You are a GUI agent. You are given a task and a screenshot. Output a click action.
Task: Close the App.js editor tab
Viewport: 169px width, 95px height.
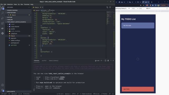click(x=43, y=7)
